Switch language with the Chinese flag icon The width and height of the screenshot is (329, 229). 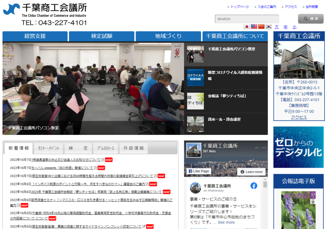click(x=262, y=27)
